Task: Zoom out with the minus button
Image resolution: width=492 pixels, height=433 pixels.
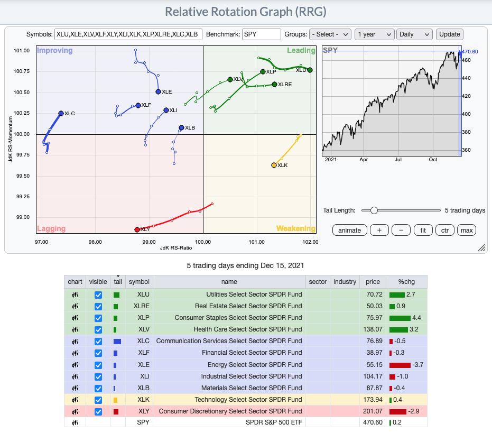Action: (x=401, y=230)
